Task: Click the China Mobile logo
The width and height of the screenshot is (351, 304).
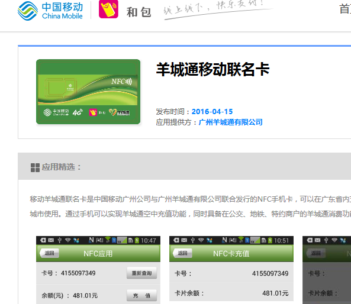Action: [50, 11]
